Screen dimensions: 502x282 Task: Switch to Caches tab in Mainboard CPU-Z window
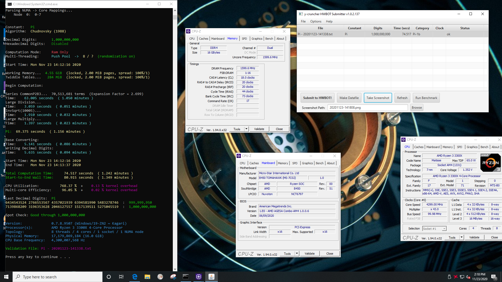point(254,163)
